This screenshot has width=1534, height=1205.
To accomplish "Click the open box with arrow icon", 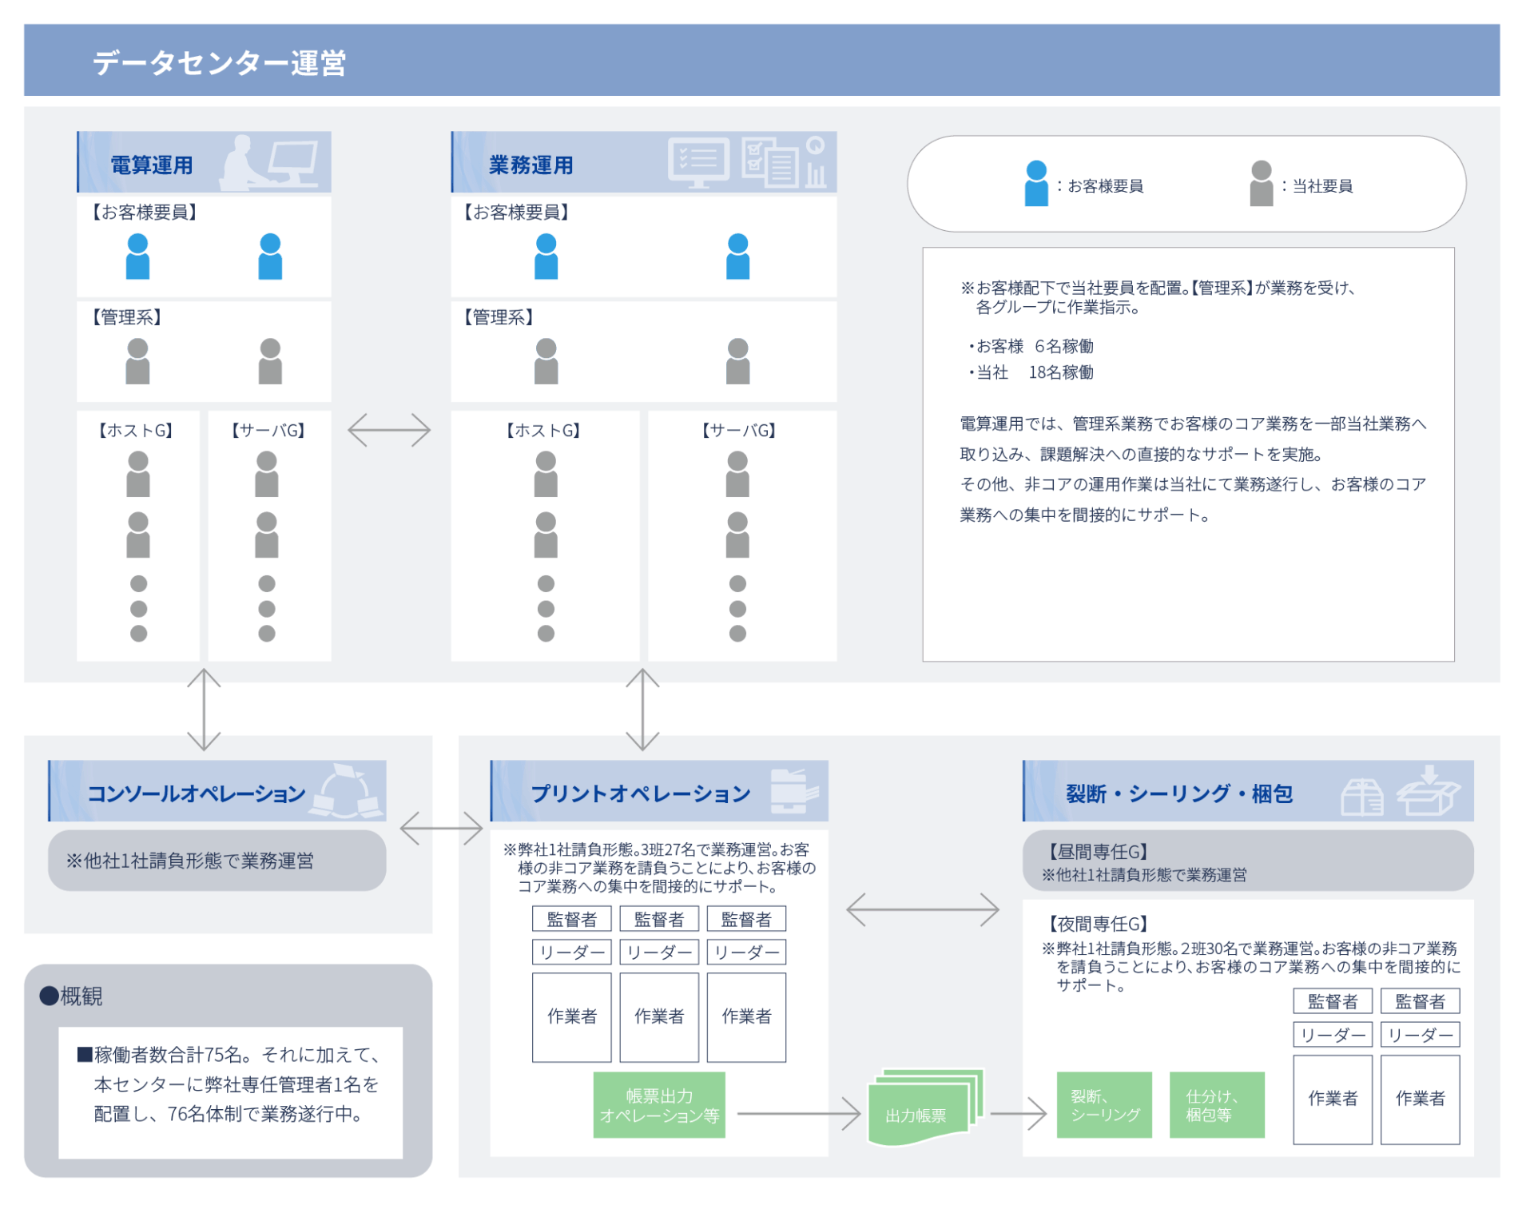I will point(1428,789).
